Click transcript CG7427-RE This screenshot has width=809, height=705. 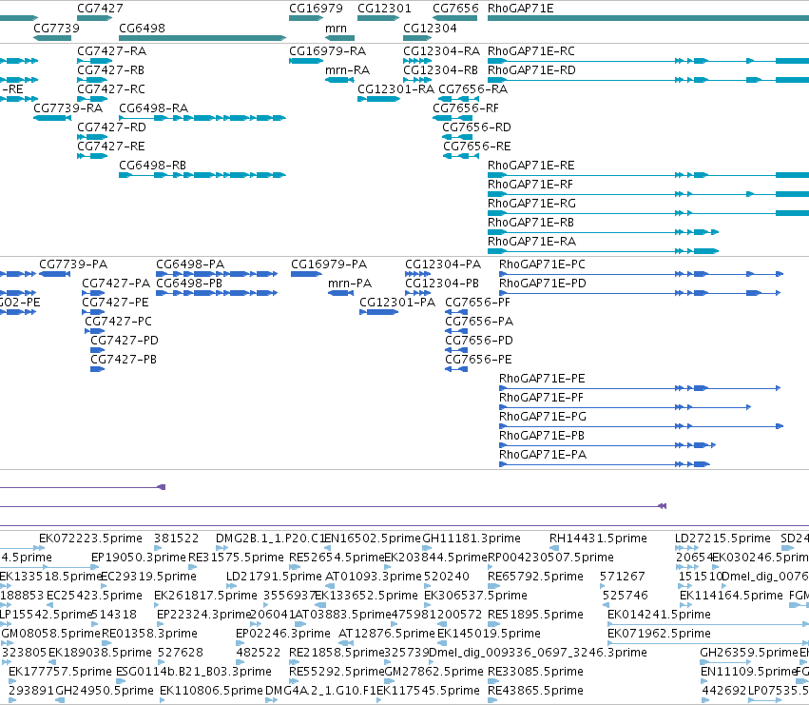[x=92, y=156]
